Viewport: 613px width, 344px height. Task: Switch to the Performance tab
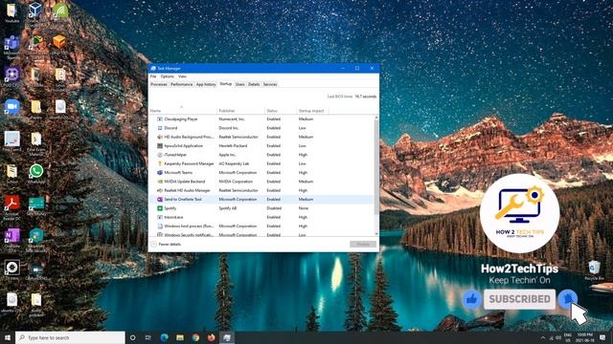point(181,84)
